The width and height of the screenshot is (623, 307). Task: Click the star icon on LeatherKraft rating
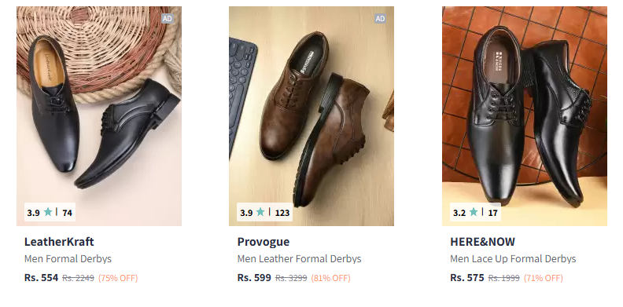coord(48,212)
